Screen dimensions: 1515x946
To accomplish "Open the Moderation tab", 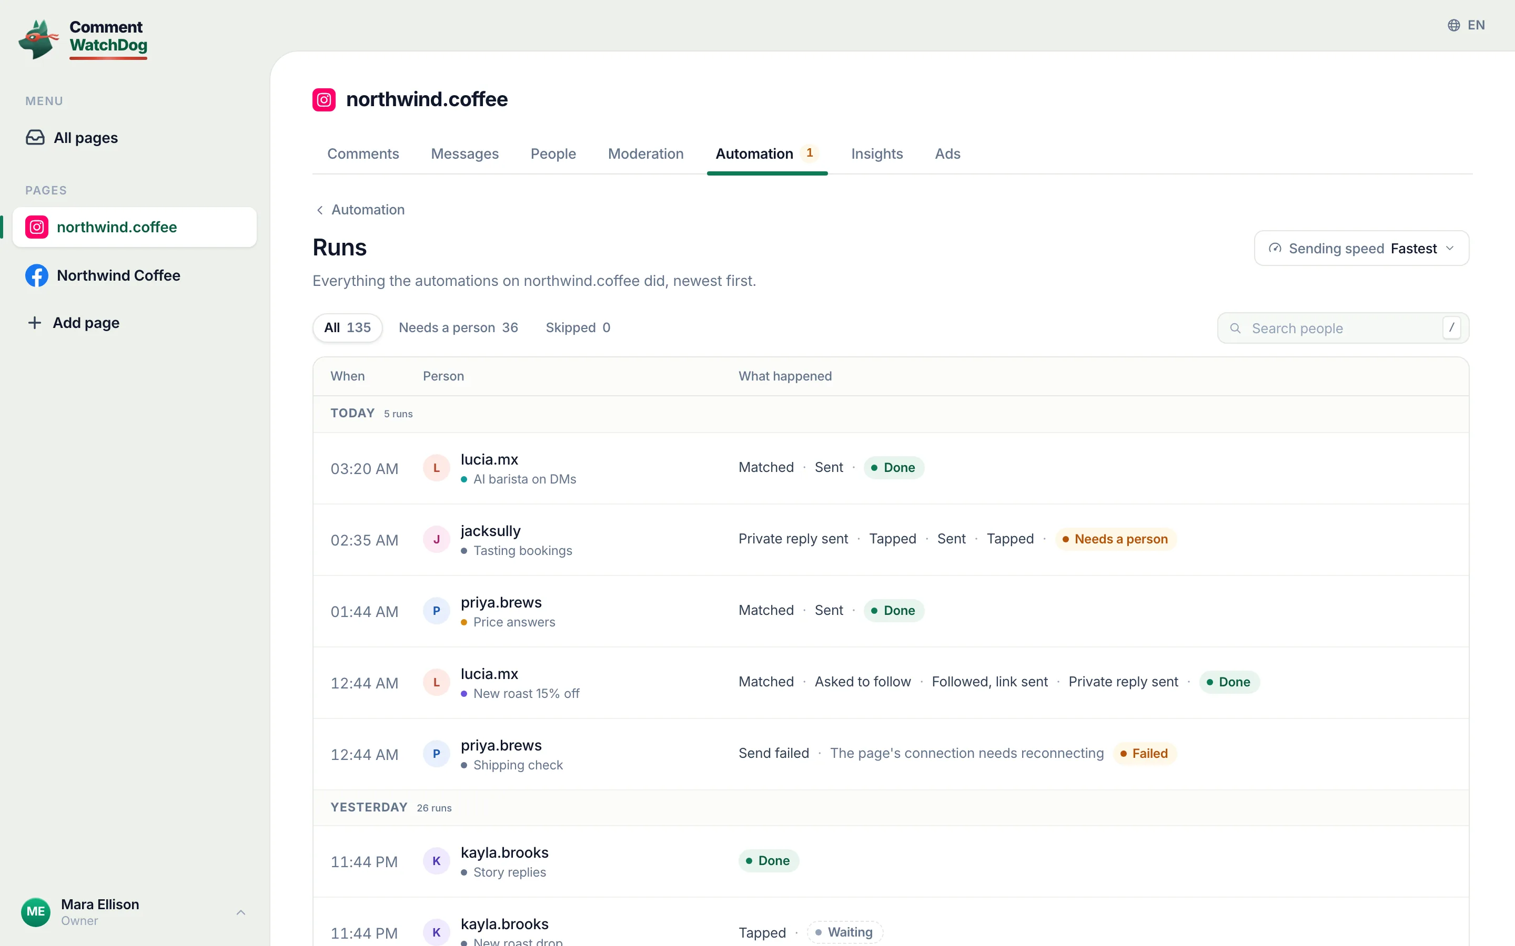I will click(x=645, y=154).
